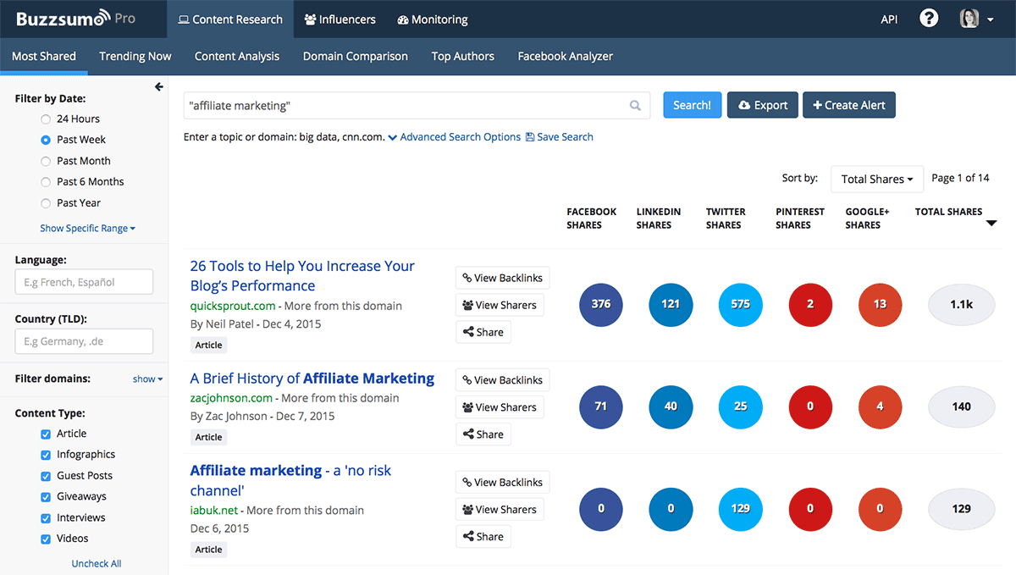1016x575 pixels.
Task: Click the user profile avatar
Action: click(x=969, y=19)
